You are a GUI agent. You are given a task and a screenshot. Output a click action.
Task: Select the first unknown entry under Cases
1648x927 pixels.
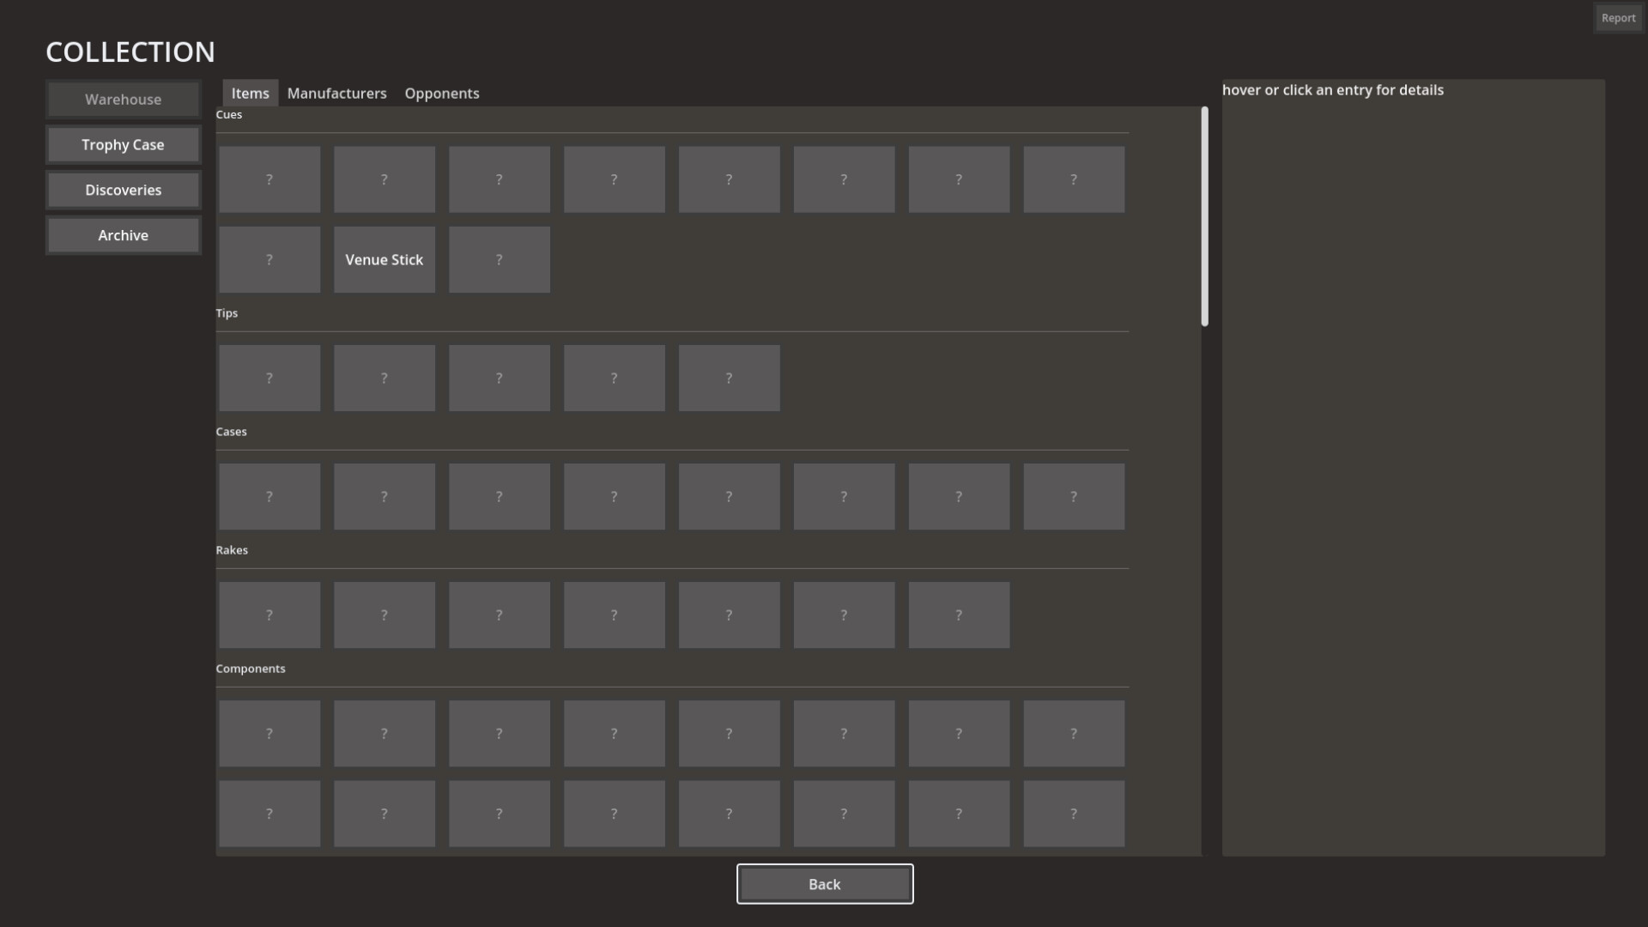click(x=270, y=497)
